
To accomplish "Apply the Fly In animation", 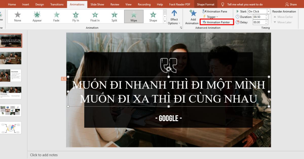I will tap(75, 16).
